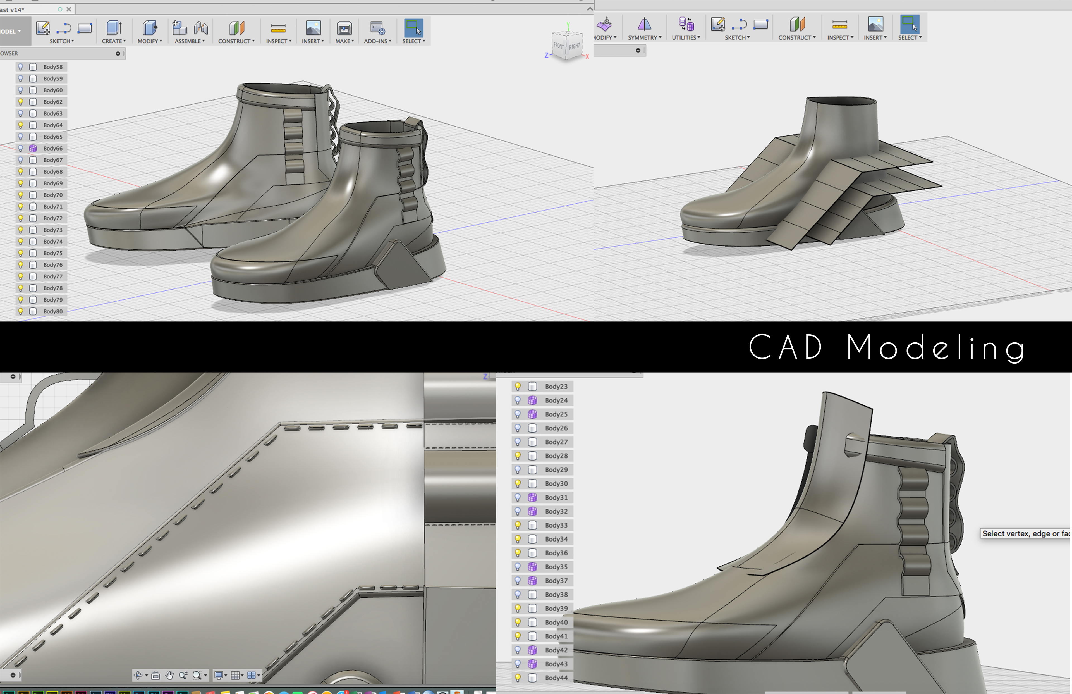Toggle visibility of Body62 with its lightbulb
This screenshot has width=1072, height=694.
[x=21, y=102]
